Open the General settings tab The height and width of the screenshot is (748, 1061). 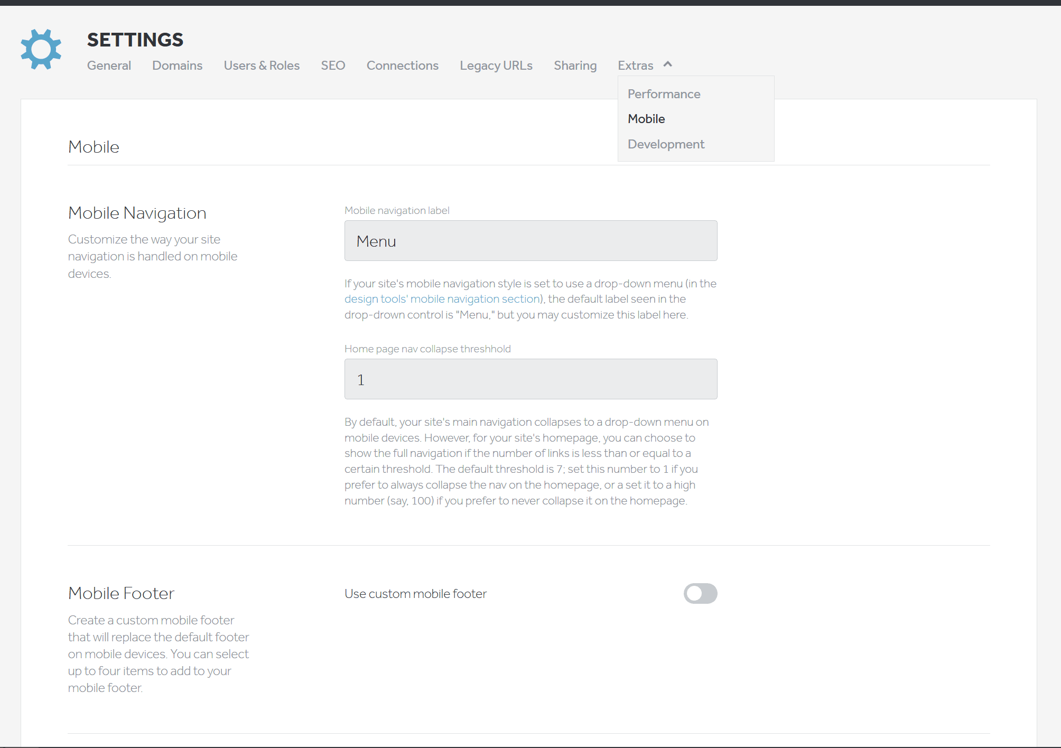point(109,66)
